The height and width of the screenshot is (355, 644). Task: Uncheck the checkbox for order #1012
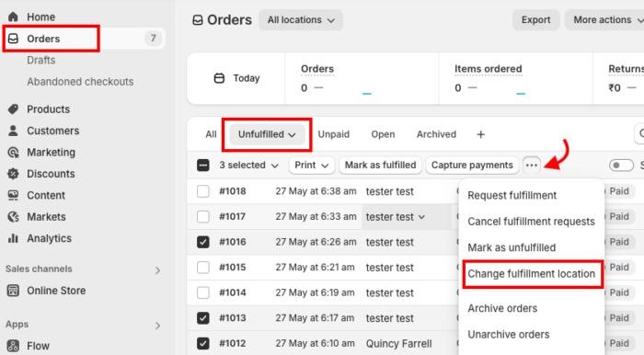coord(203,344)
